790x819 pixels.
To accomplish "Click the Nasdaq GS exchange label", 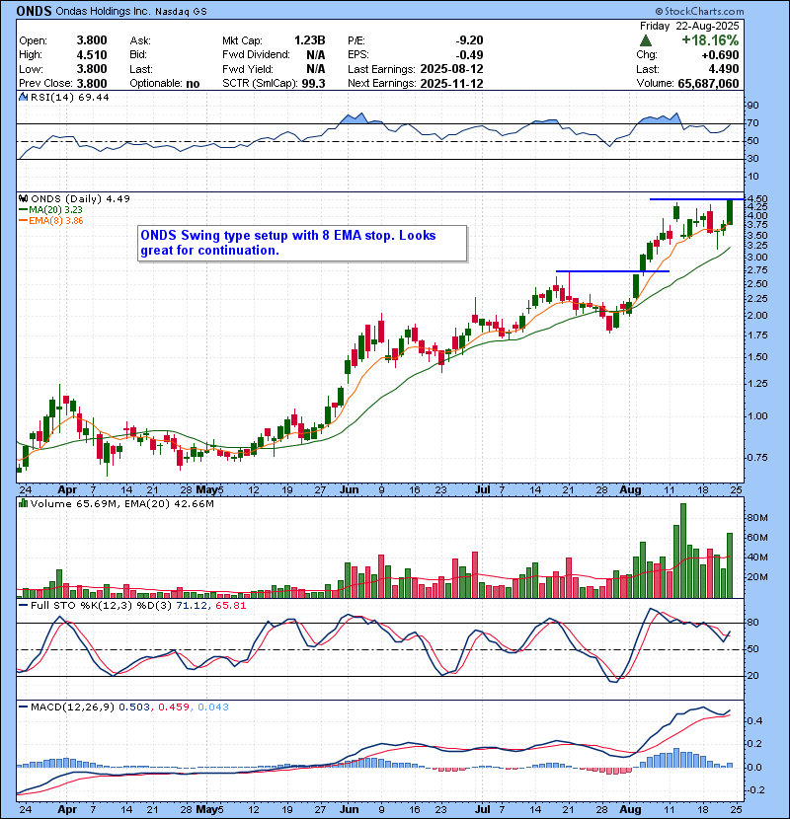I will pos(181,11).
